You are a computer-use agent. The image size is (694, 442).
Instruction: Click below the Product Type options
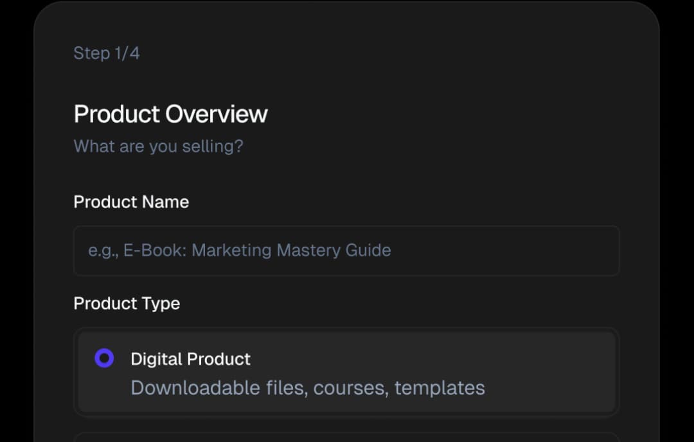(x=347, y=424)
